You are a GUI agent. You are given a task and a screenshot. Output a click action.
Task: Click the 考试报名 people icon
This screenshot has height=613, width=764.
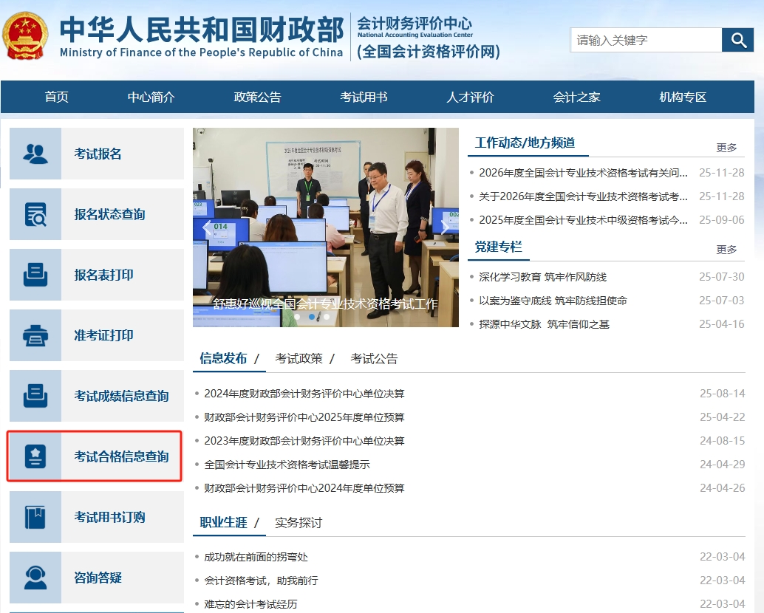pos(35,154)
